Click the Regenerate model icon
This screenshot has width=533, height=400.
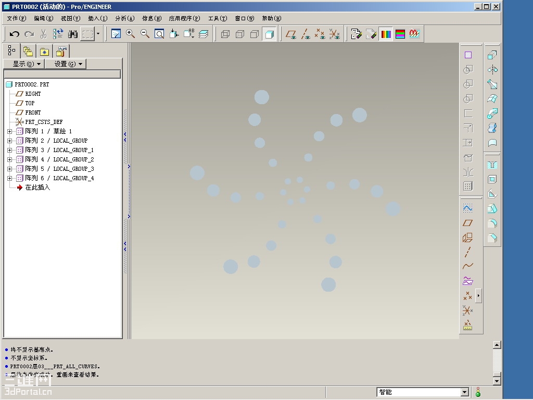coord(58,34)
